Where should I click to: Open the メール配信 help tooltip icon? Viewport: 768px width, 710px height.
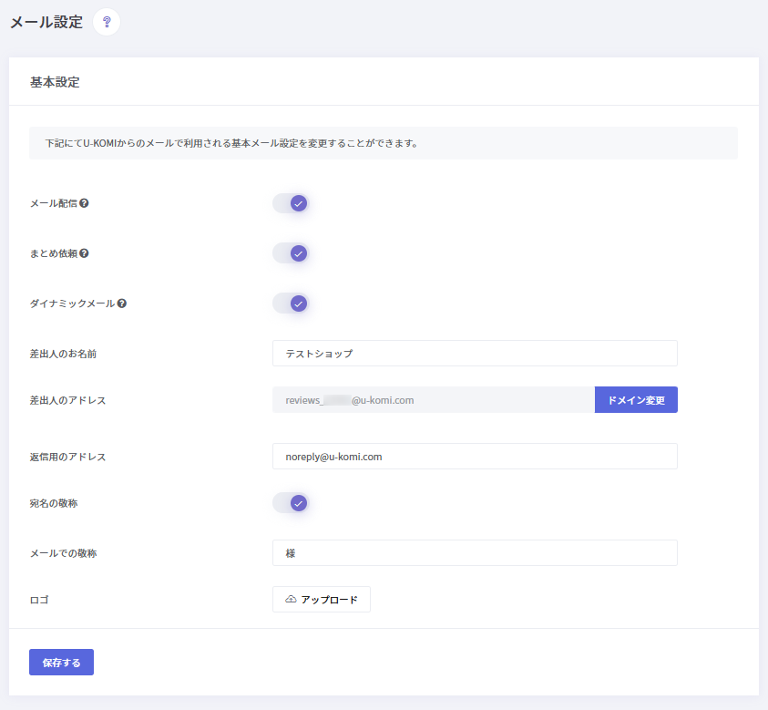(84, 203)
